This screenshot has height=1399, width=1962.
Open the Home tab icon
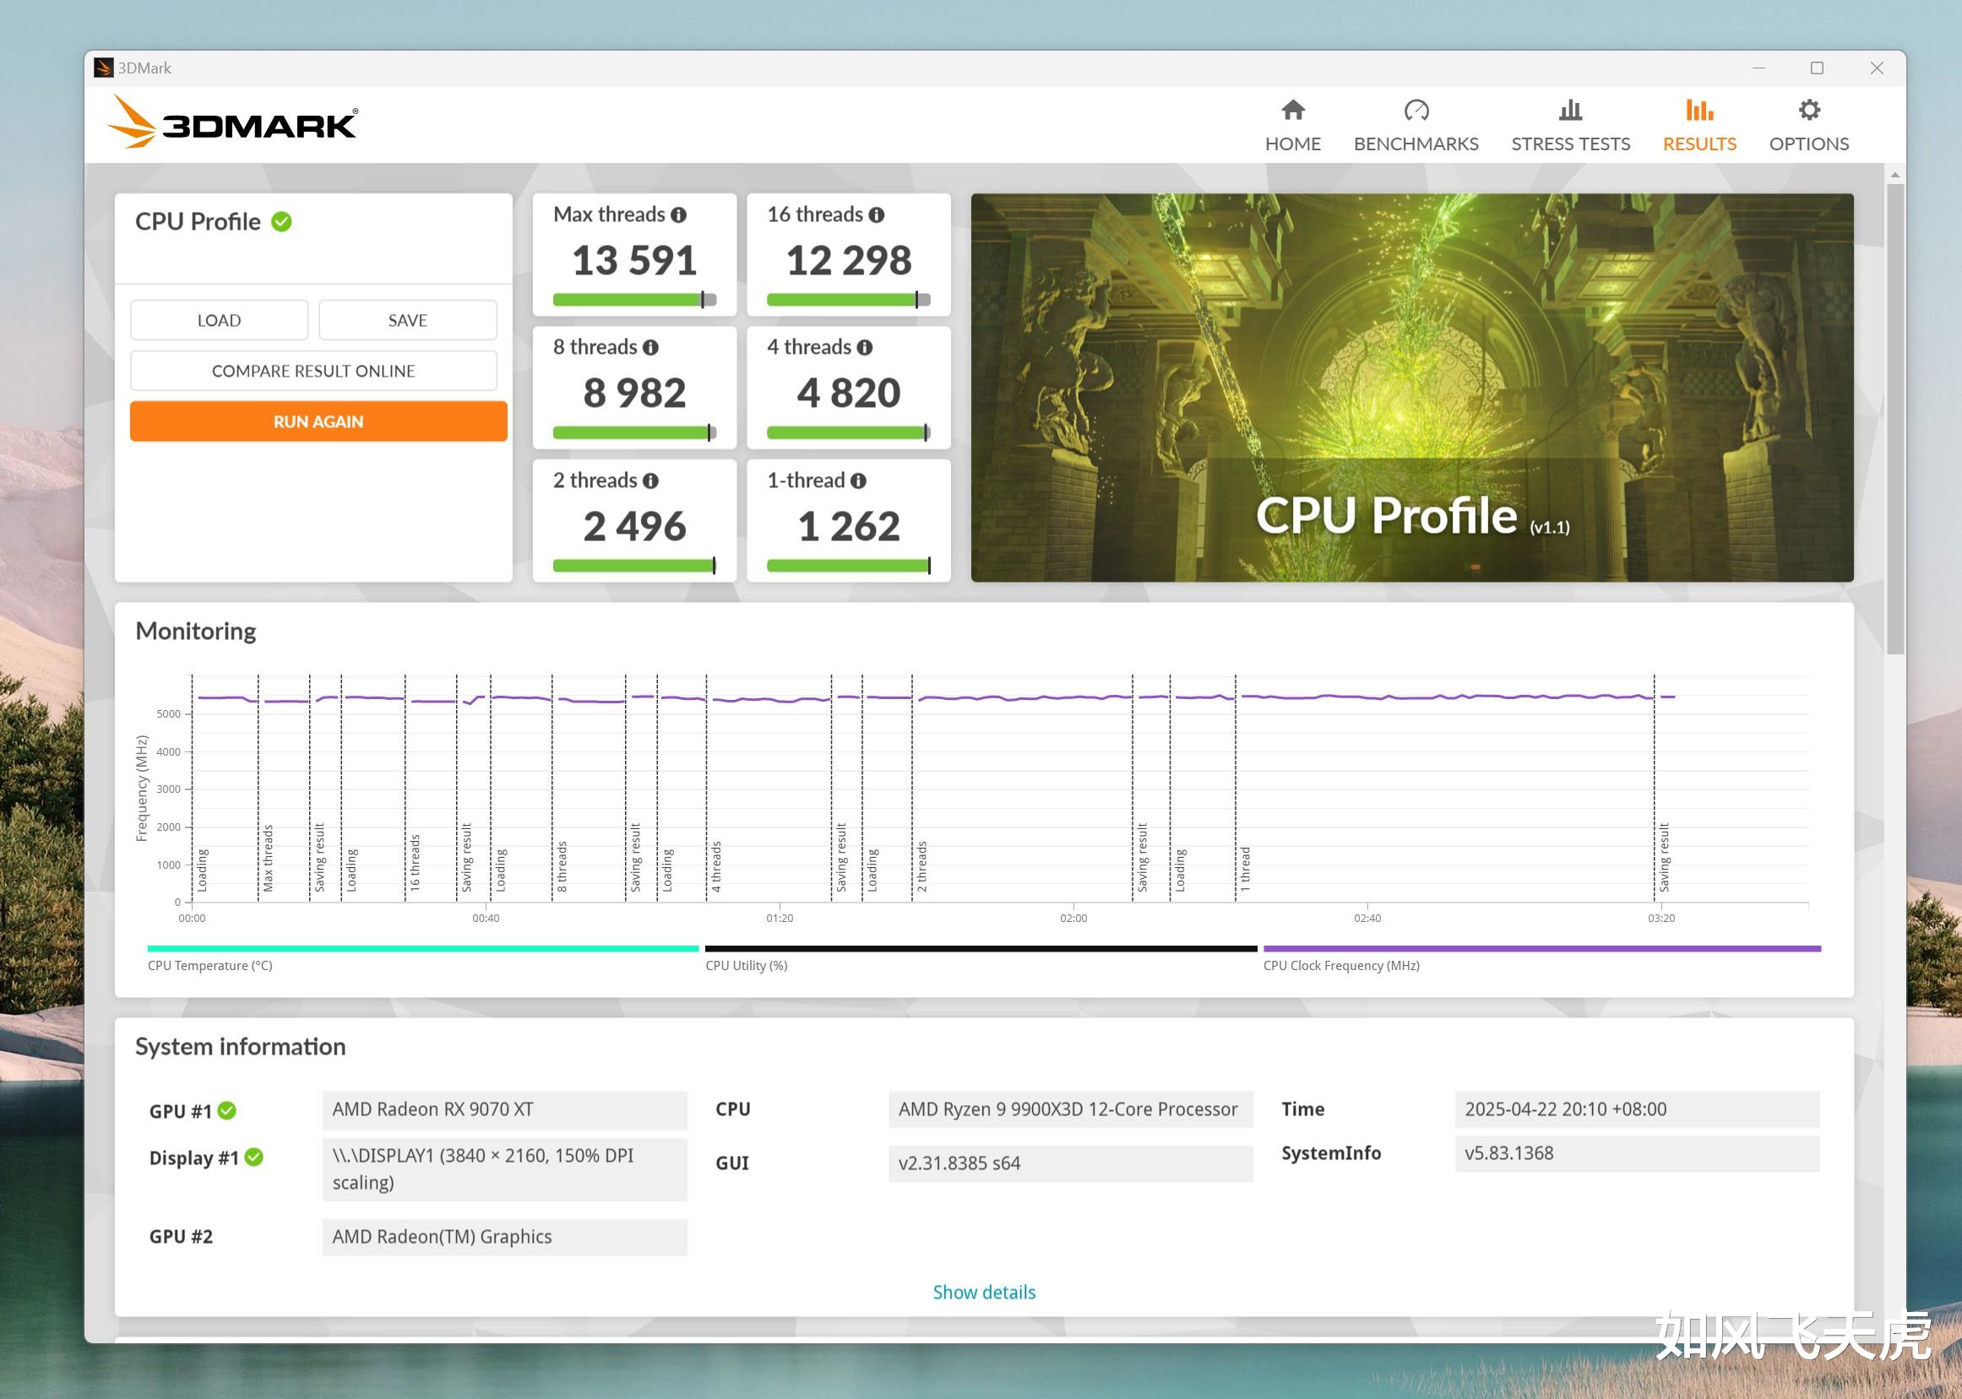point(1292,111)
